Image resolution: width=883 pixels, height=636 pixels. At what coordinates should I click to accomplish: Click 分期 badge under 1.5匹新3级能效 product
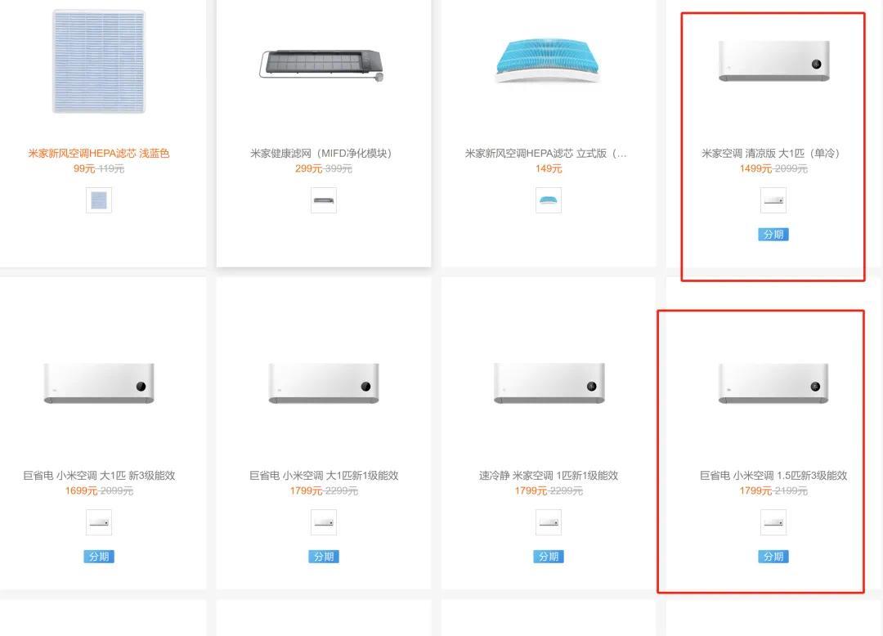click(x=773, y=557)
